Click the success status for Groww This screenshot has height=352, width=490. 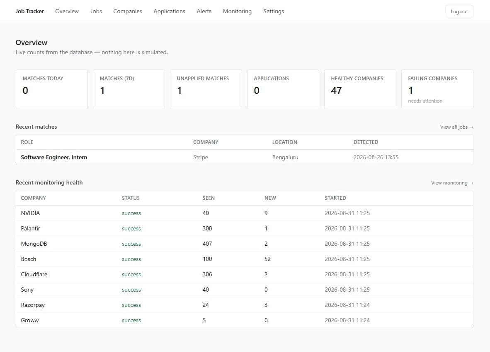tap(131, 320)
